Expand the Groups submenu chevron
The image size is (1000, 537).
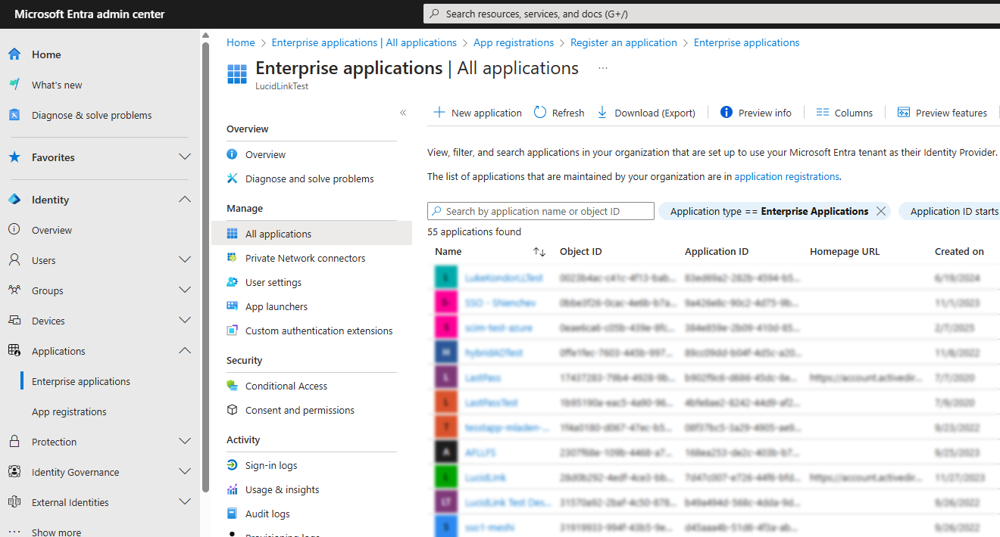tap(184, 290)
